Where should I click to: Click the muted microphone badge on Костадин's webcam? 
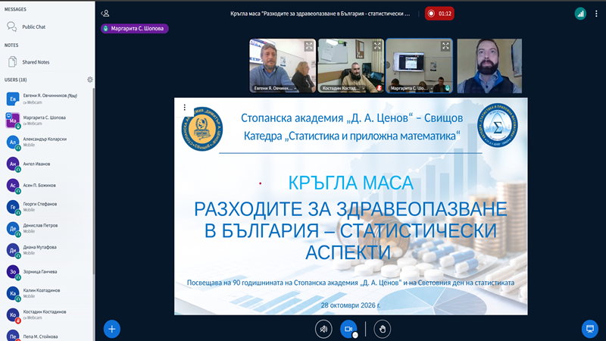[380, 88]
